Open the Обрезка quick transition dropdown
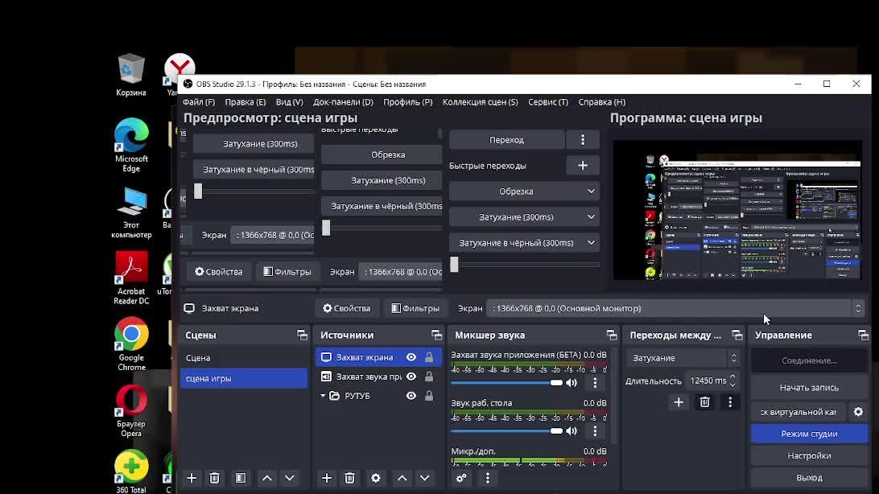The height and width of the screenshot is (494, 879). (524, 191)
